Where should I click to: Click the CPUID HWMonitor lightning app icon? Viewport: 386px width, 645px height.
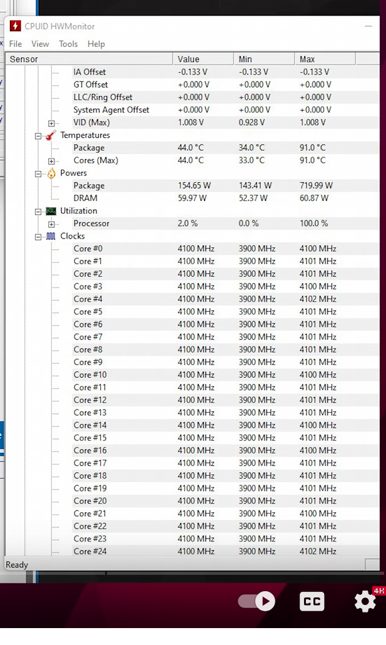15,26
